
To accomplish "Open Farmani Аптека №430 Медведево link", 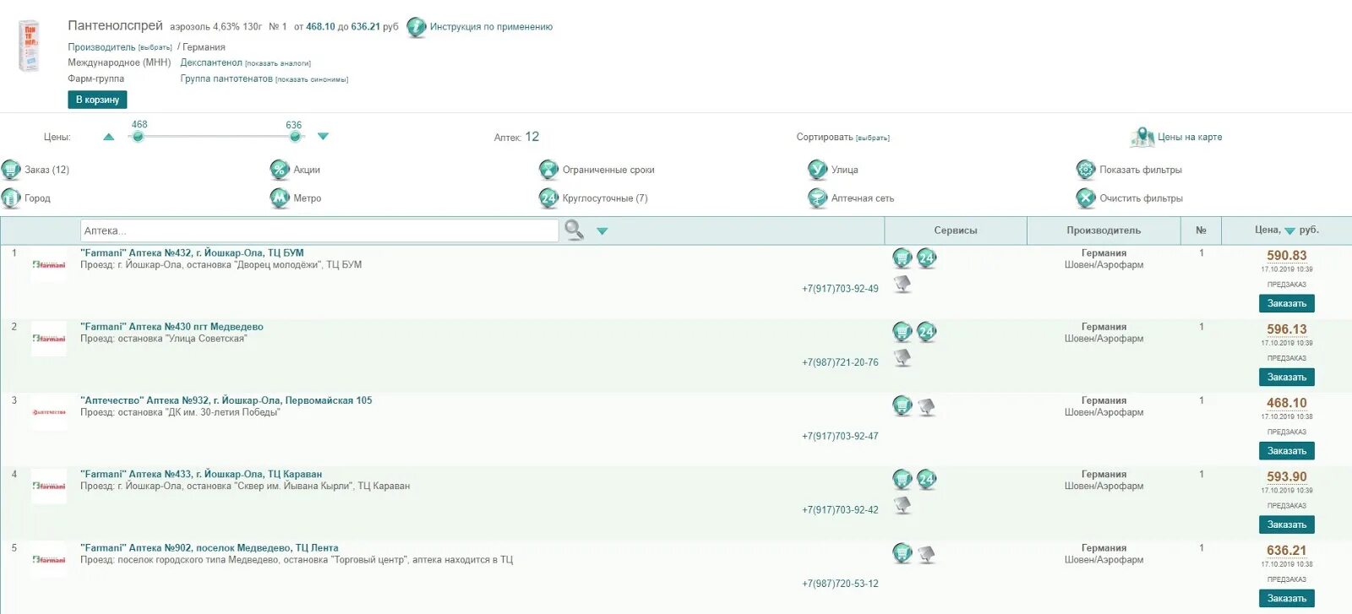I will [172, 327].
